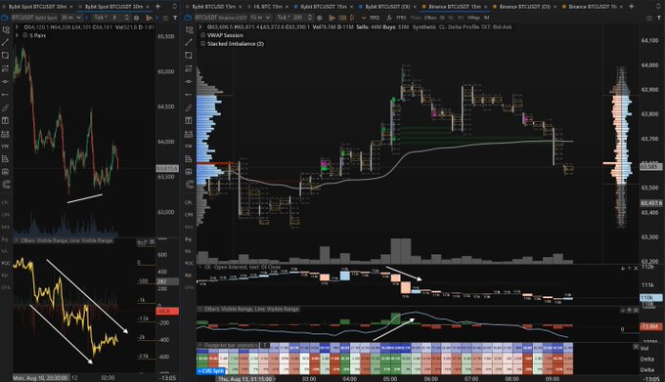Screen dimensions: 665x382
Task: Toggle visibility of OI - Open Interest indicator
Action: 199,268
